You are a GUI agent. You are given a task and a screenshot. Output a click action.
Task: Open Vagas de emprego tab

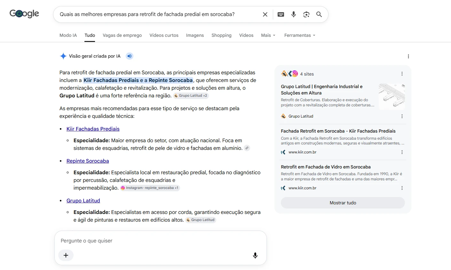click(x=122, y=35)
